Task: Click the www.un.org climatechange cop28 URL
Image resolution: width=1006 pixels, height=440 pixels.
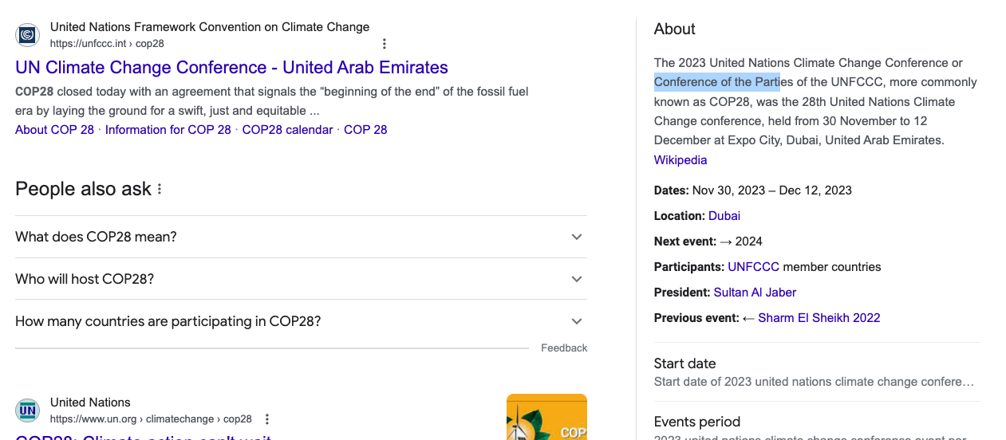Action: pyautogui.click(x=151, y=419)
